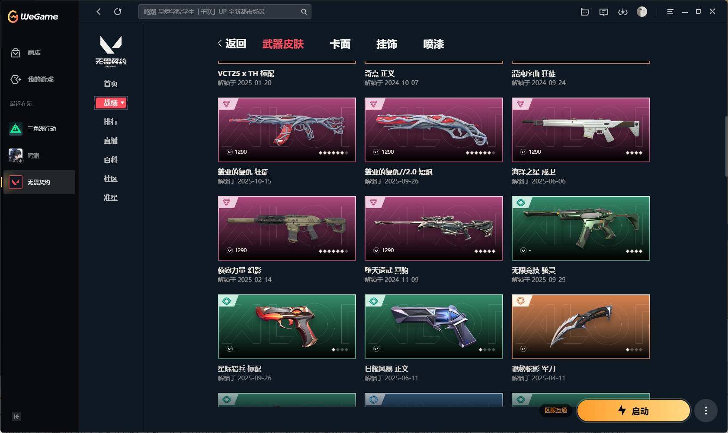Open the downloads manager icon
Viewport: 728px width, 433px height.
tap(623, 12)
